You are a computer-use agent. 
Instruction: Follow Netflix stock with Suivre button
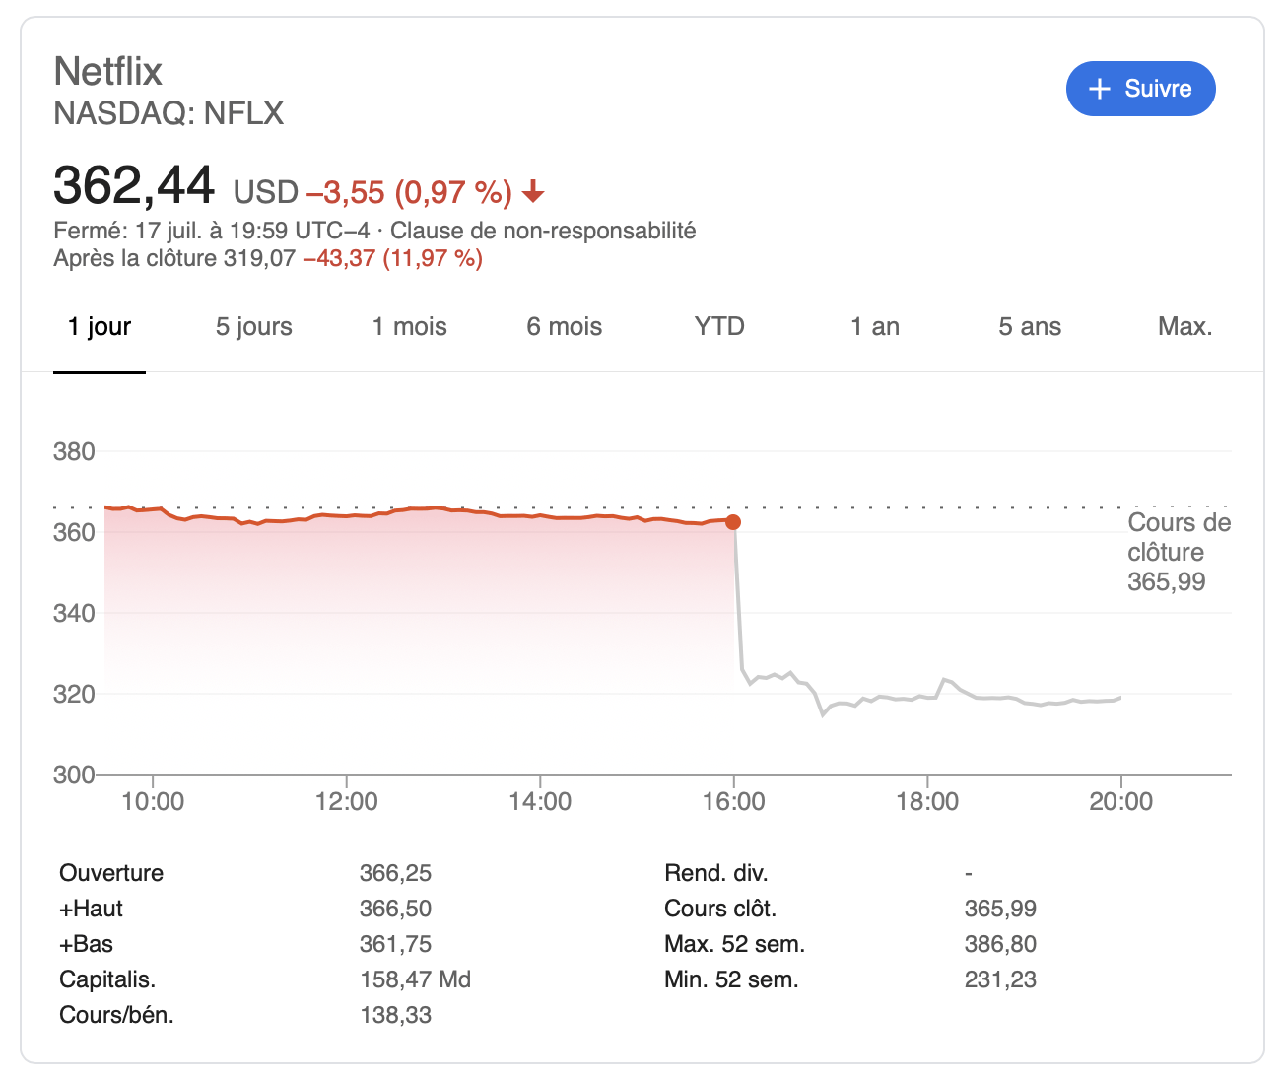(x=1141, y=89)
